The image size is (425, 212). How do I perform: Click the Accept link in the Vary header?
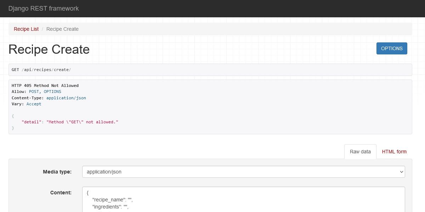34,104
